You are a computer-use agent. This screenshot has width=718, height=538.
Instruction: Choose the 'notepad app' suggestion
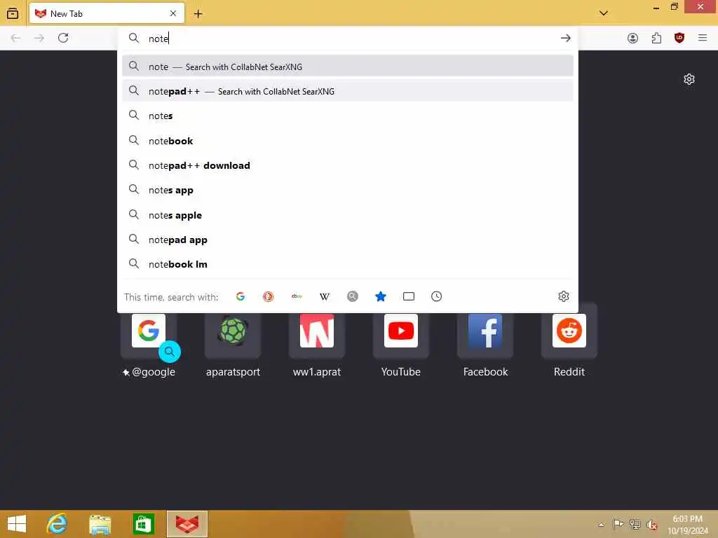(348, 240)
